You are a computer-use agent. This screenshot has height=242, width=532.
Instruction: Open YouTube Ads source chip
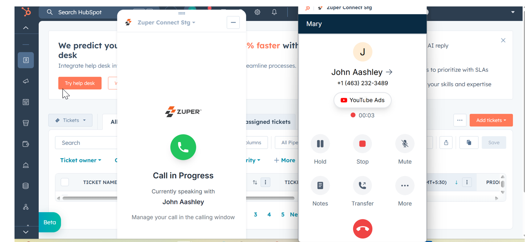click(x=362, y=100)
